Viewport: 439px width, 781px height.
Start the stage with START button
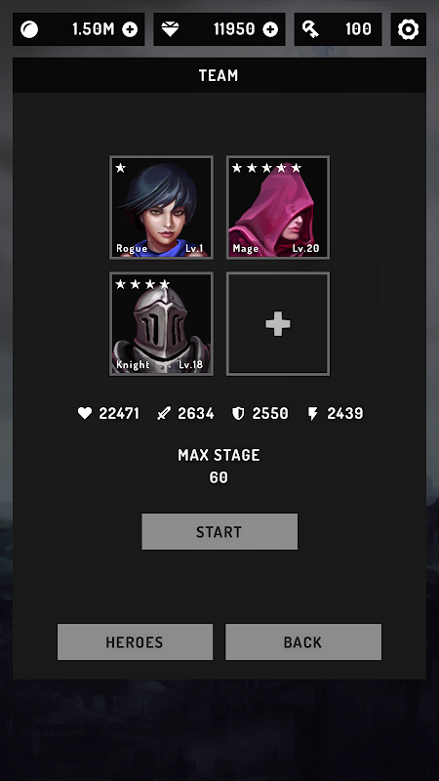pos(219,531)
